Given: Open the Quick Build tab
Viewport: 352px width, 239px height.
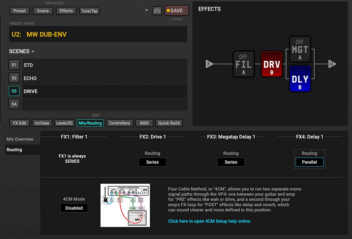Looking at the screenshot, I should pyautogui.click(x=169, y=123).
